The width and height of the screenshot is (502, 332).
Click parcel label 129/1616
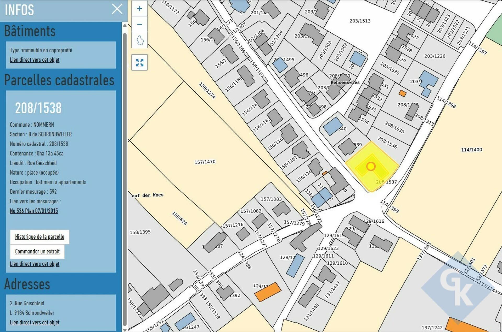coord(374,221)
